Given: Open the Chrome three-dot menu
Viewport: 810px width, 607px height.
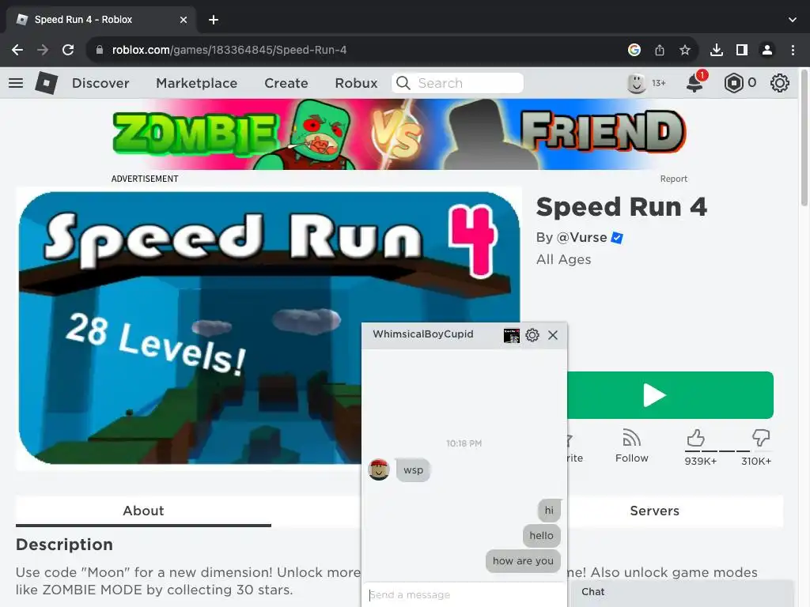Looking at the screenshot, I should [x=793, y=50].
